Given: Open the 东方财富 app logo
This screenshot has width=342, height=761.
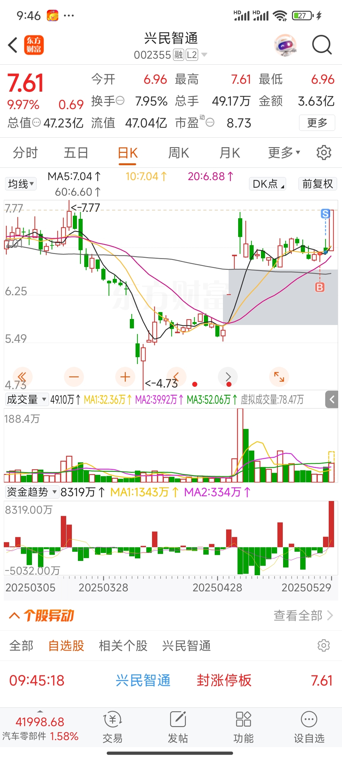Looking at the screenshot, I should click(x=34, y=45).
